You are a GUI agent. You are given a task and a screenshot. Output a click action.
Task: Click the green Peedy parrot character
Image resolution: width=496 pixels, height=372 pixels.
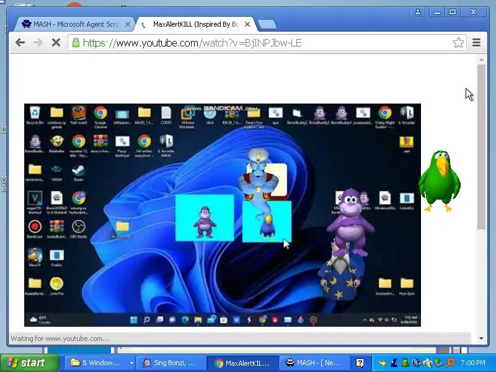pyautogui.click(x=440, y=181)
